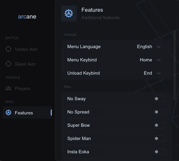This screenshot has width=179, height=161.
Task: Click the Vector Aim crosshair icon
Action: pyautogui.click(x=8, y=49)
